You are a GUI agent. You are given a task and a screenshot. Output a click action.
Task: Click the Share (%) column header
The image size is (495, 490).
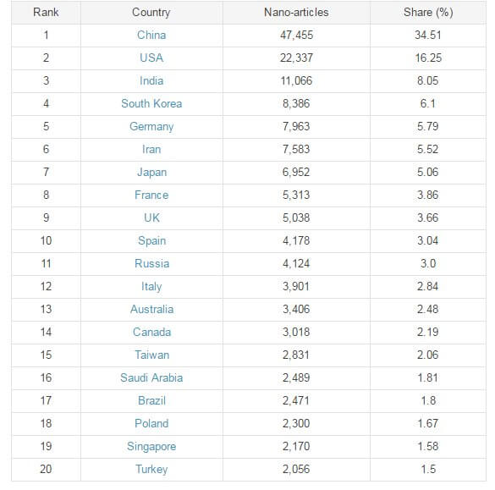[x=428, y=13]
